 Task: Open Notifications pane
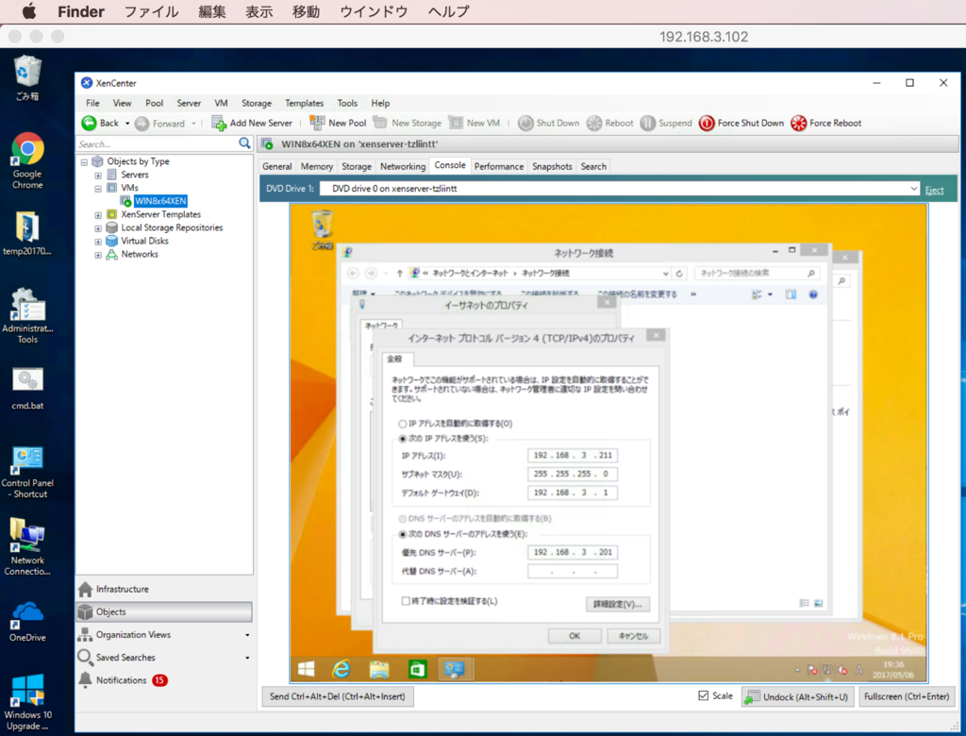pyautogui.click(x=122, y=680)
